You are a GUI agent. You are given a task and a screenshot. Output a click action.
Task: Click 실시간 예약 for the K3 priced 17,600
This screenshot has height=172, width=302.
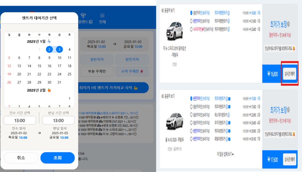pyautogui.click(x=290, y=160)
